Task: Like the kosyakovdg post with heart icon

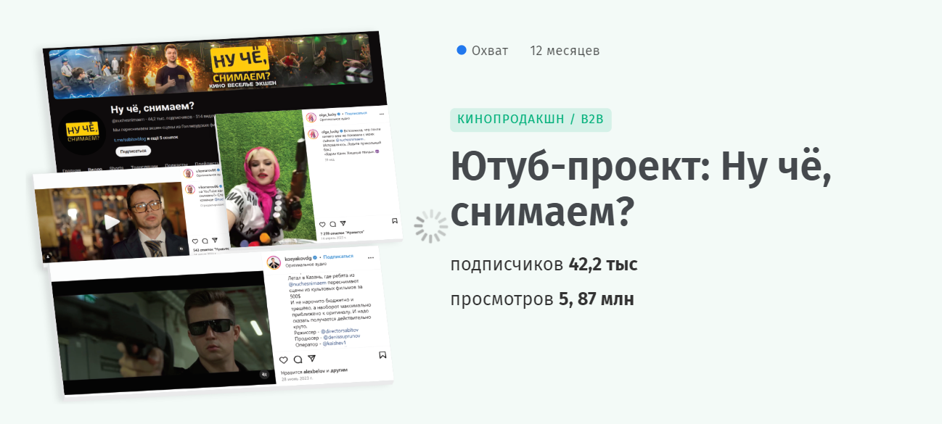Action: pyautogui.click(x=284, y=359)
